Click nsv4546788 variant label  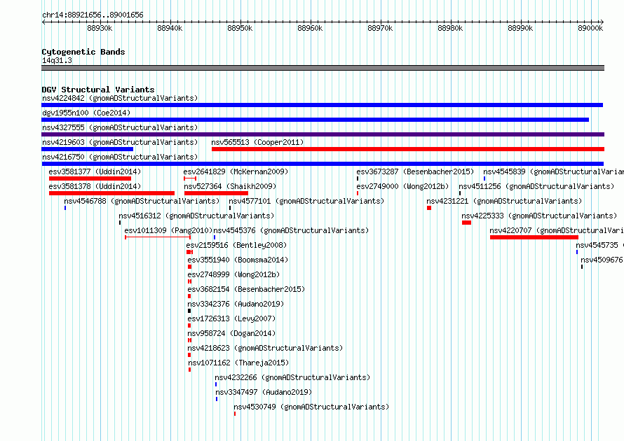[142, 201]
